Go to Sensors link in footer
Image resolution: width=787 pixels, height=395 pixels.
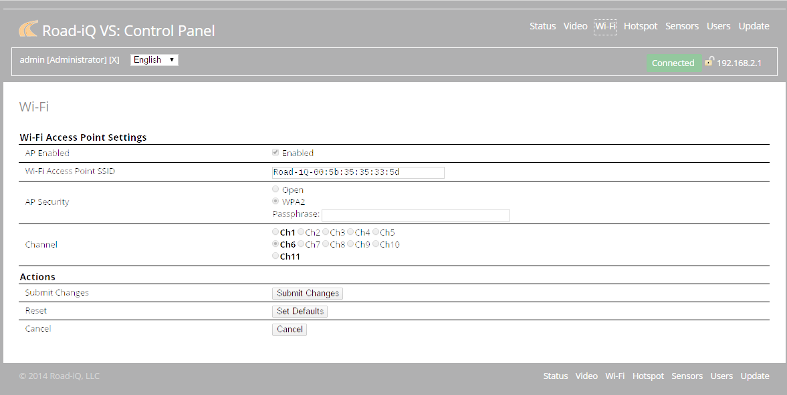point(687,376)
